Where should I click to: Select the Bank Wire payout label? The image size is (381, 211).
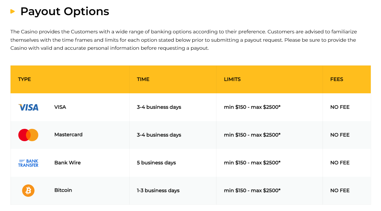[67, 162]
